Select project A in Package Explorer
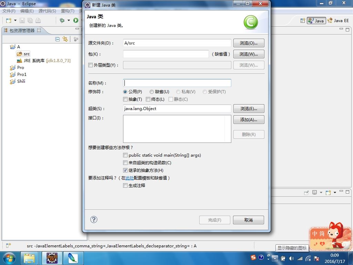Viewport: 353px width, 265px height. (15, 47)
